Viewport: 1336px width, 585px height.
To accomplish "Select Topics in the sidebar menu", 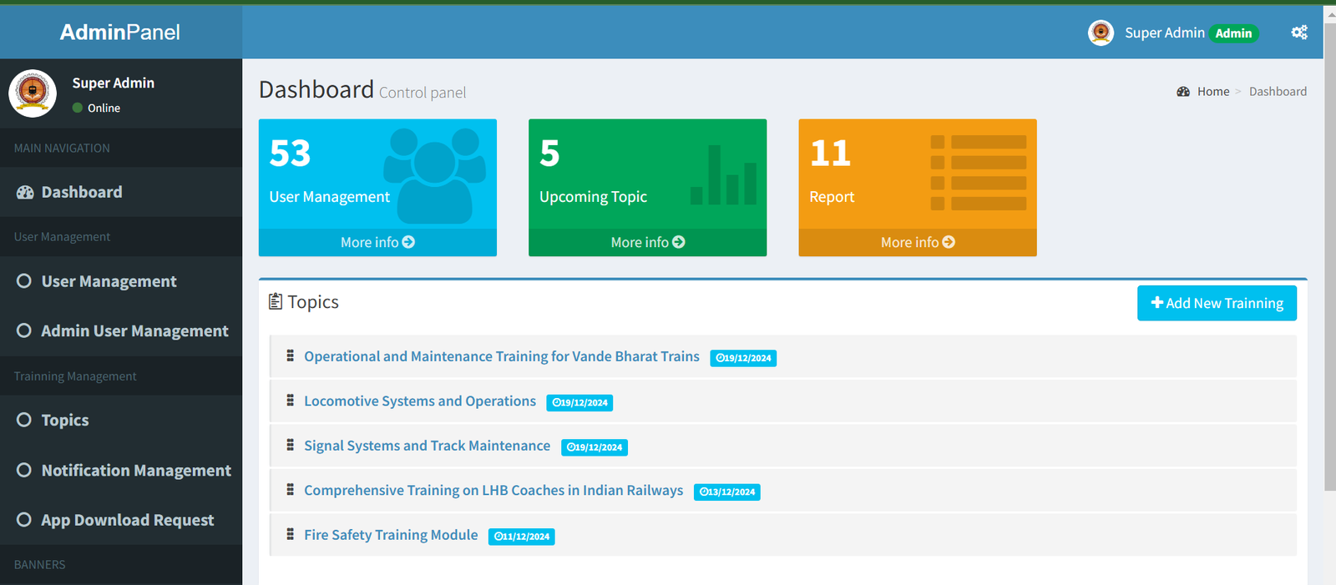I will pos(65,420).
